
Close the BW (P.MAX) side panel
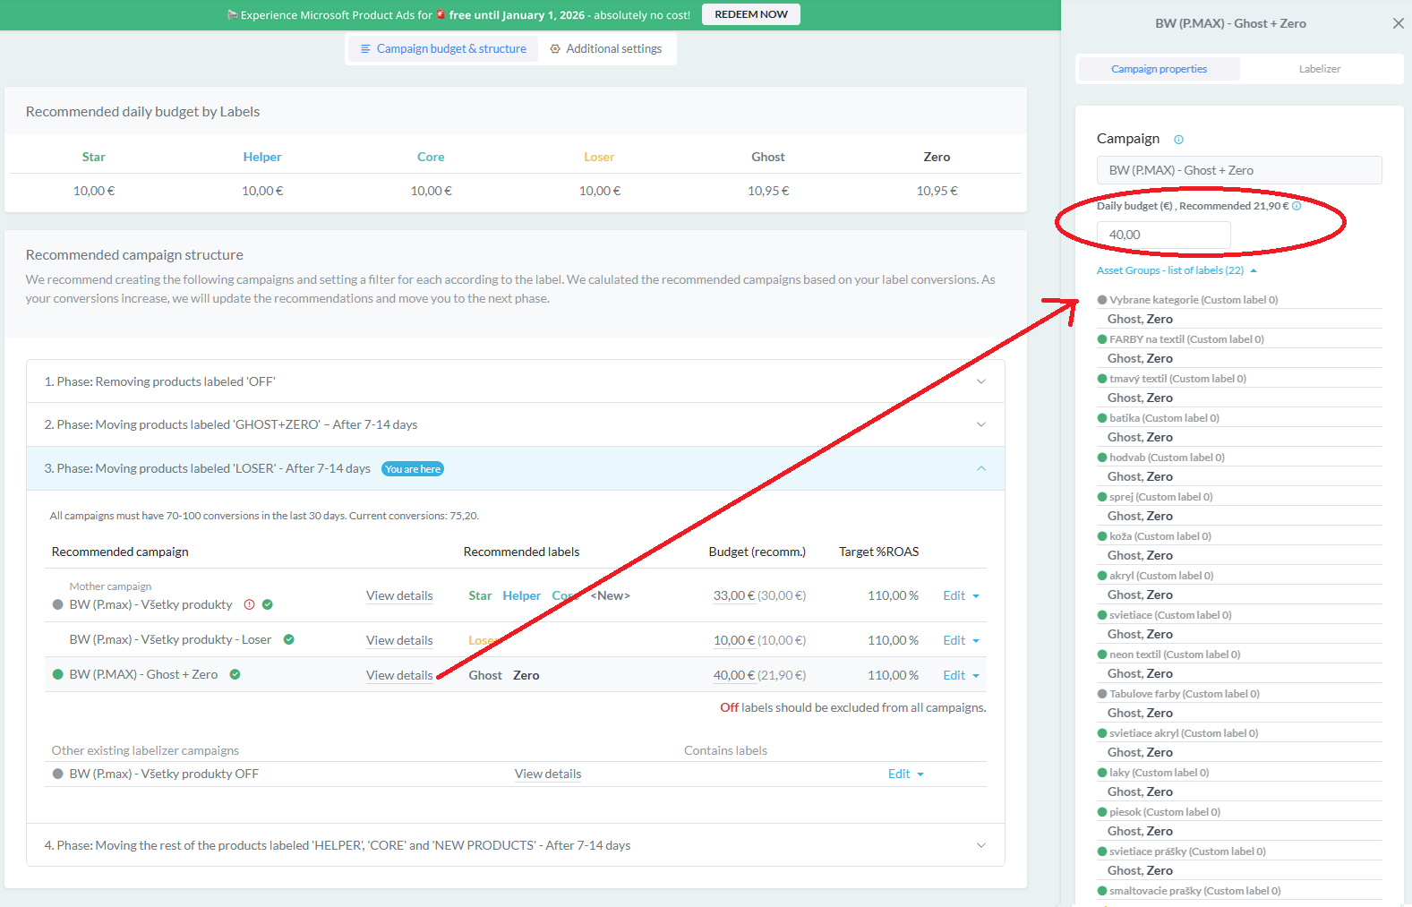pyautogui.click(x=1398, y=23)
